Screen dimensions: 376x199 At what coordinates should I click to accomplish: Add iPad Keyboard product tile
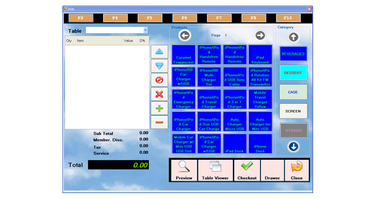coord(260,55)
